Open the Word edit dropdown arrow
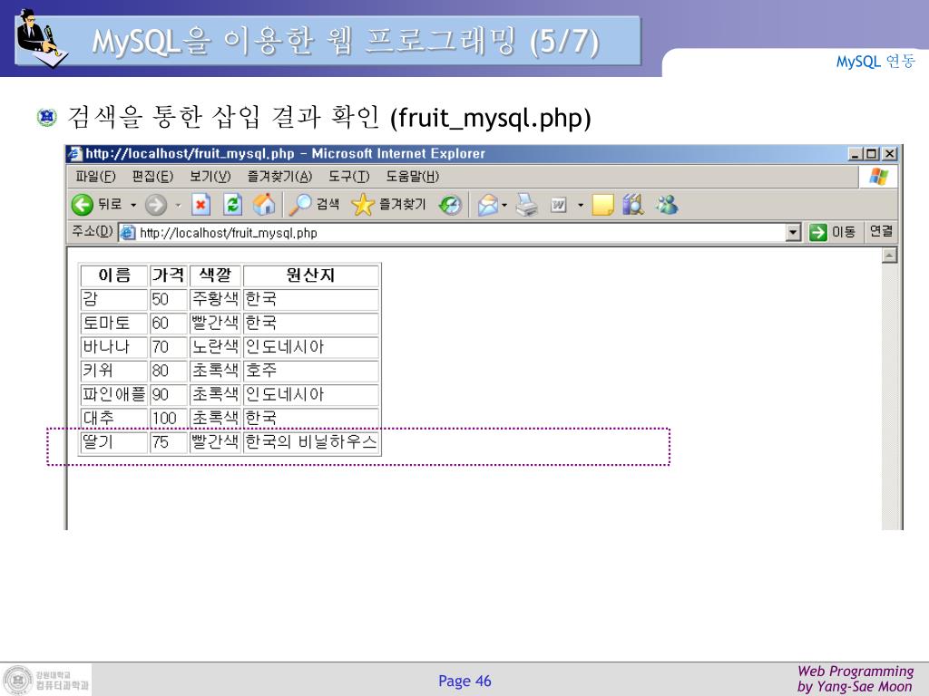 click(x=581, y=206)
